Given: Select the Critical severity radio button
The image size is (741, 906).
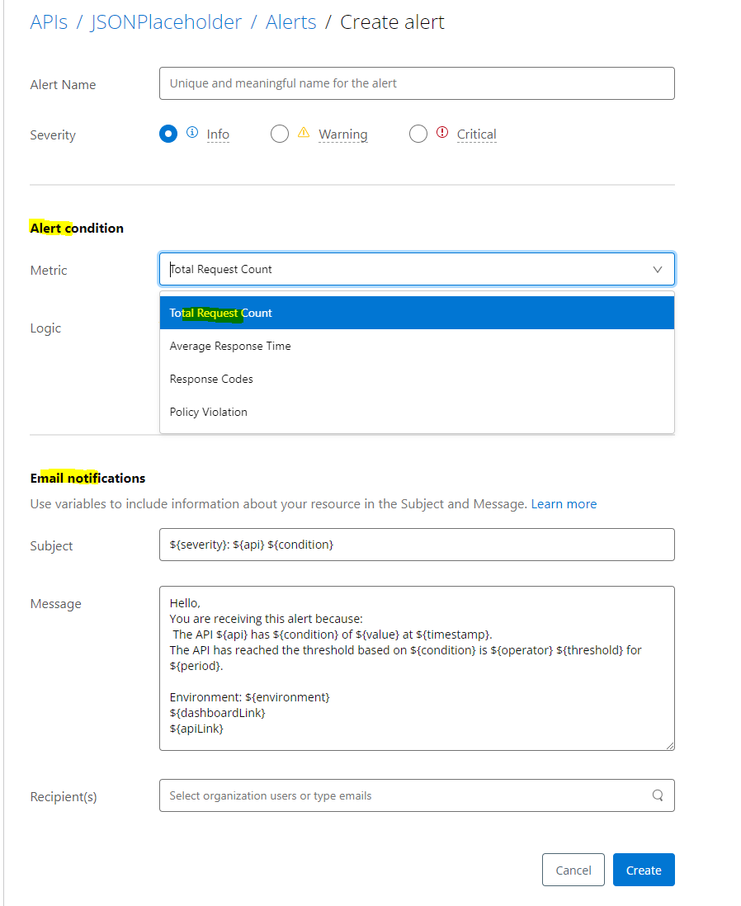Looking at the screenshot, I should click(x=418, y=134).
